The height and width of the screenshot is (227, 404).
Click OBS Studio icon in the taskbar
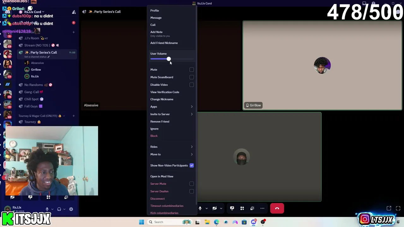tap(263, 222)
